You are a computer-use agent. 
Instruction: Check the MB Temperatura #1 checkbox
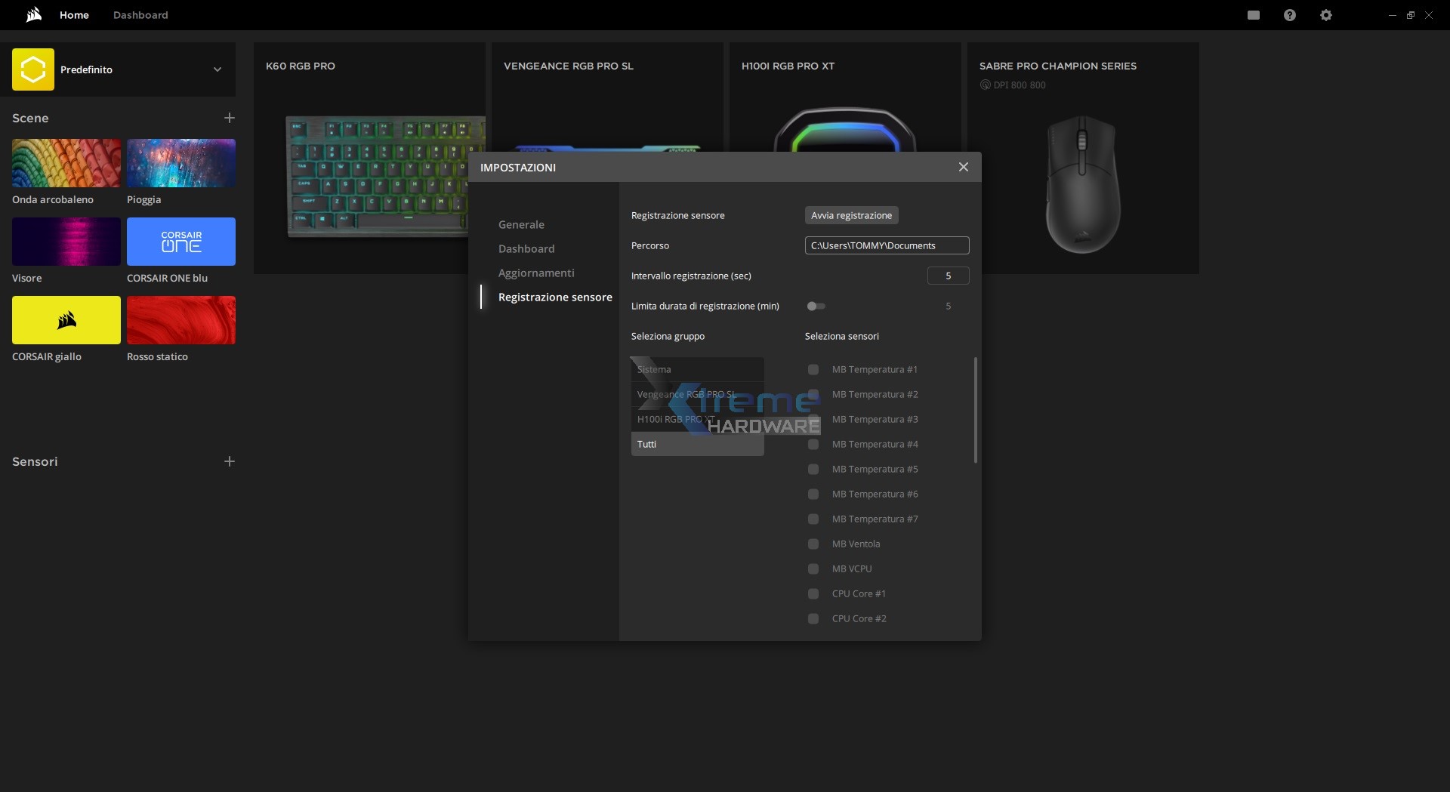click(813, 369)
